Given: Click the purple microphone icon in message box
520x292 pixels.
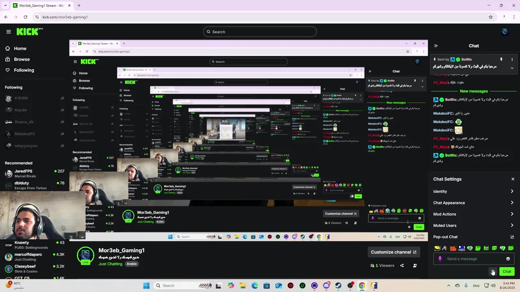Looking at the screenshot, I should pos(440,259).
